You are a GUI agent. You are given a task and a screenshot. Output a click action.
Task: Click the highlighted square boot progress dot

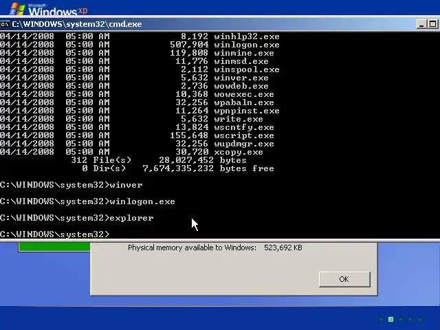coord(390,319)
